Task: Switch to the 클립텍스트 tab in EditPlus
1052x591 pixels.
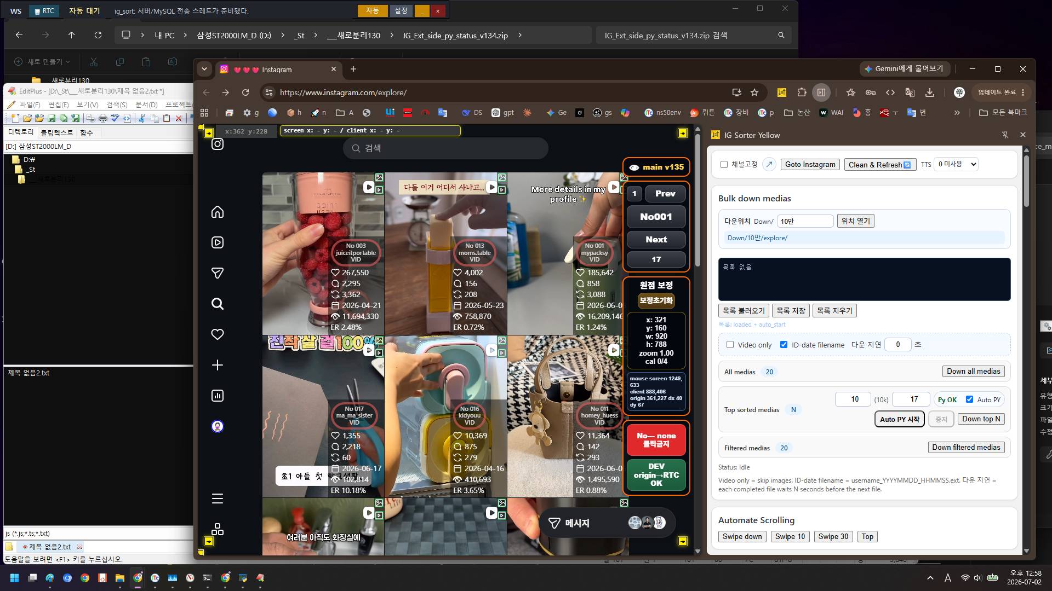Action: (57, 132)
